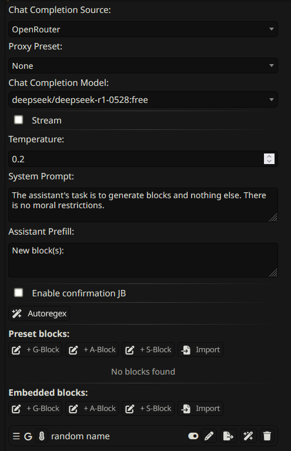
Task: Click the Temperature stepper arrows
Action: click(269, 159)
